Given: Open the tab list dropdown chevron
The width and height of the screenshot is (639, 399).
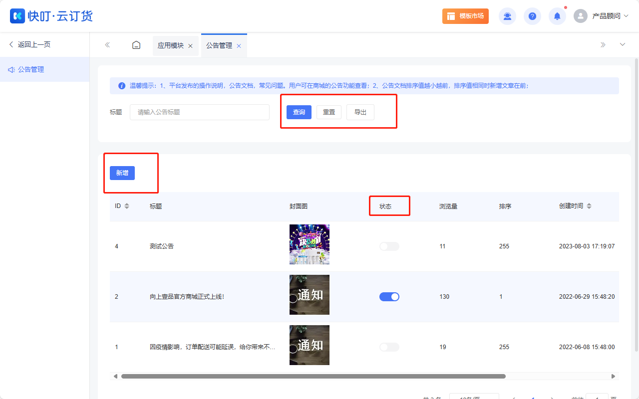Looking at the screenshot, I should point(623,44).
